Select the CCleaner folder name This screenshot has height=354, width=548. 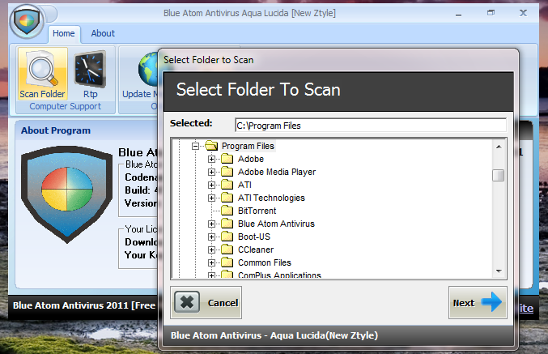point(256,250)
